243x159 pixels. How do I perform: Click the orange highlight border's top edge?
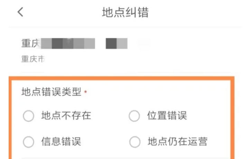pos(121,78)
